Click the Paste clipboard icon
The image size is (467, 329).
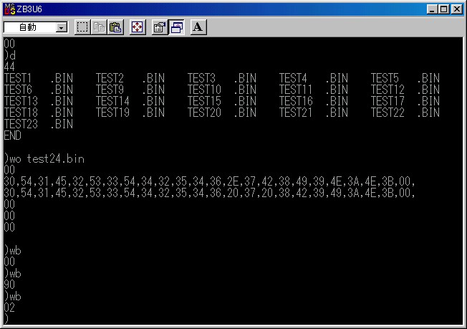(x=115, y=27)
